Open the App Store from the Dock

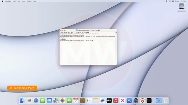click(x=129, y=101)
